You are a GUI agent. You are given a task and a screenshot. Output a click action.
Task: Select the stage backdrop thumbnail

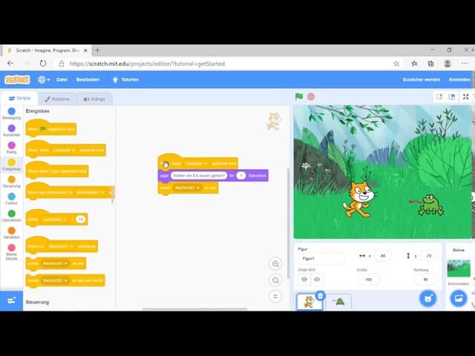point(459,268)
